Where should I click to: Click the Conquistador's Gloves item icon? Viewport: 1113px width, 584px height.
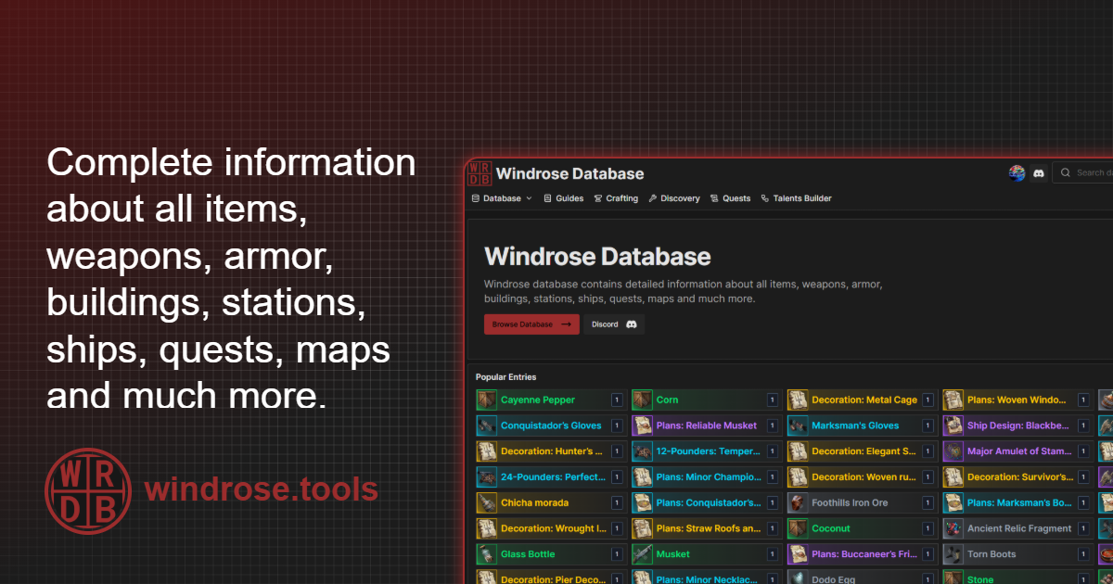click(x=487, y=426)
